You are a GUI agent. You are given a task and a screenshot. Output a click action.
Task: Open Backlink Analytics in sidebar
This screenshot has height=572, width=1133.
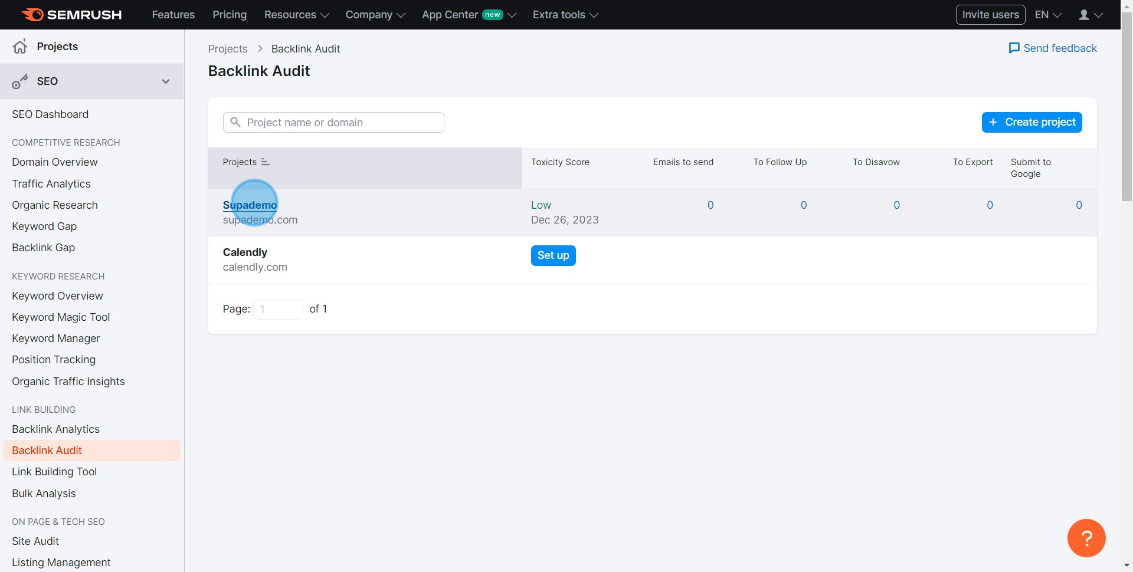55,429
